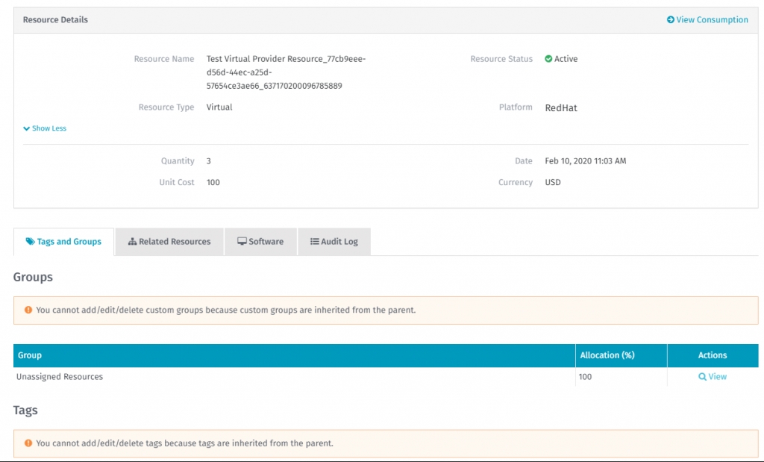Image resolution: width=764 pixels, height=462 pixels.
Task: Click the orange warning icon in Tags notice
Action: pyautogui.click(x=28, y=443)
